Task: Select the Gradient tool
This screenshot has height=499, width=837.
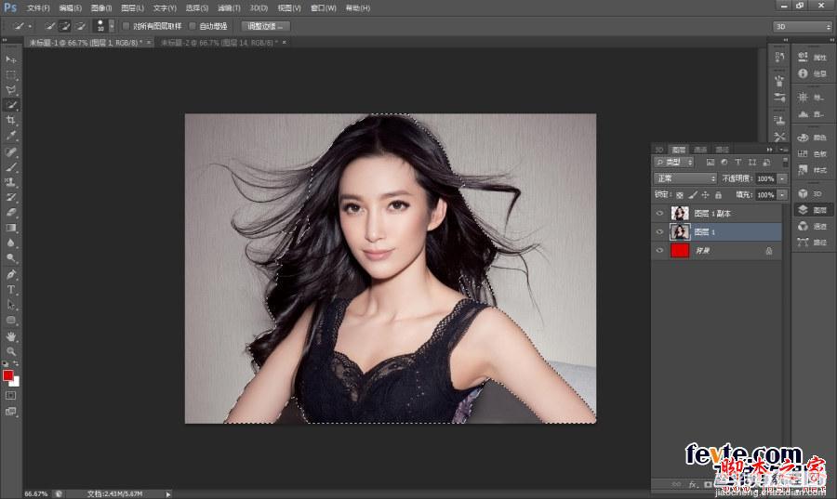Action: [10, 228]
